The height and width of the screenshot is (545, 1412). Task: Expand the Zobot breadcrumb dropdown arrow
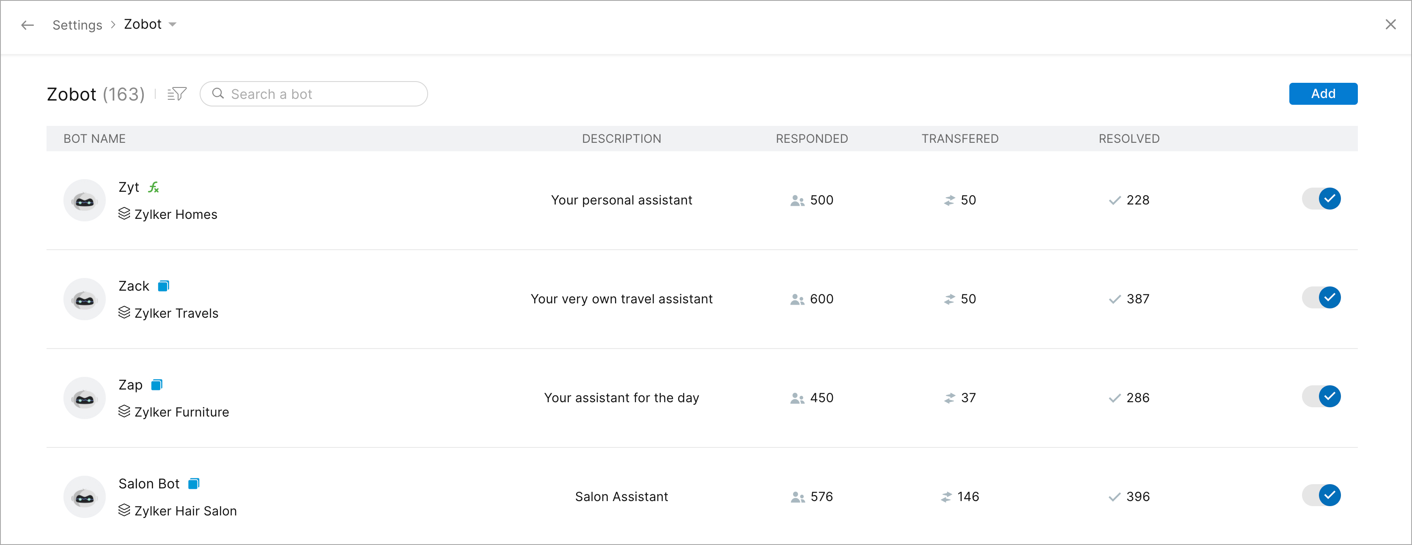point(173,25)
